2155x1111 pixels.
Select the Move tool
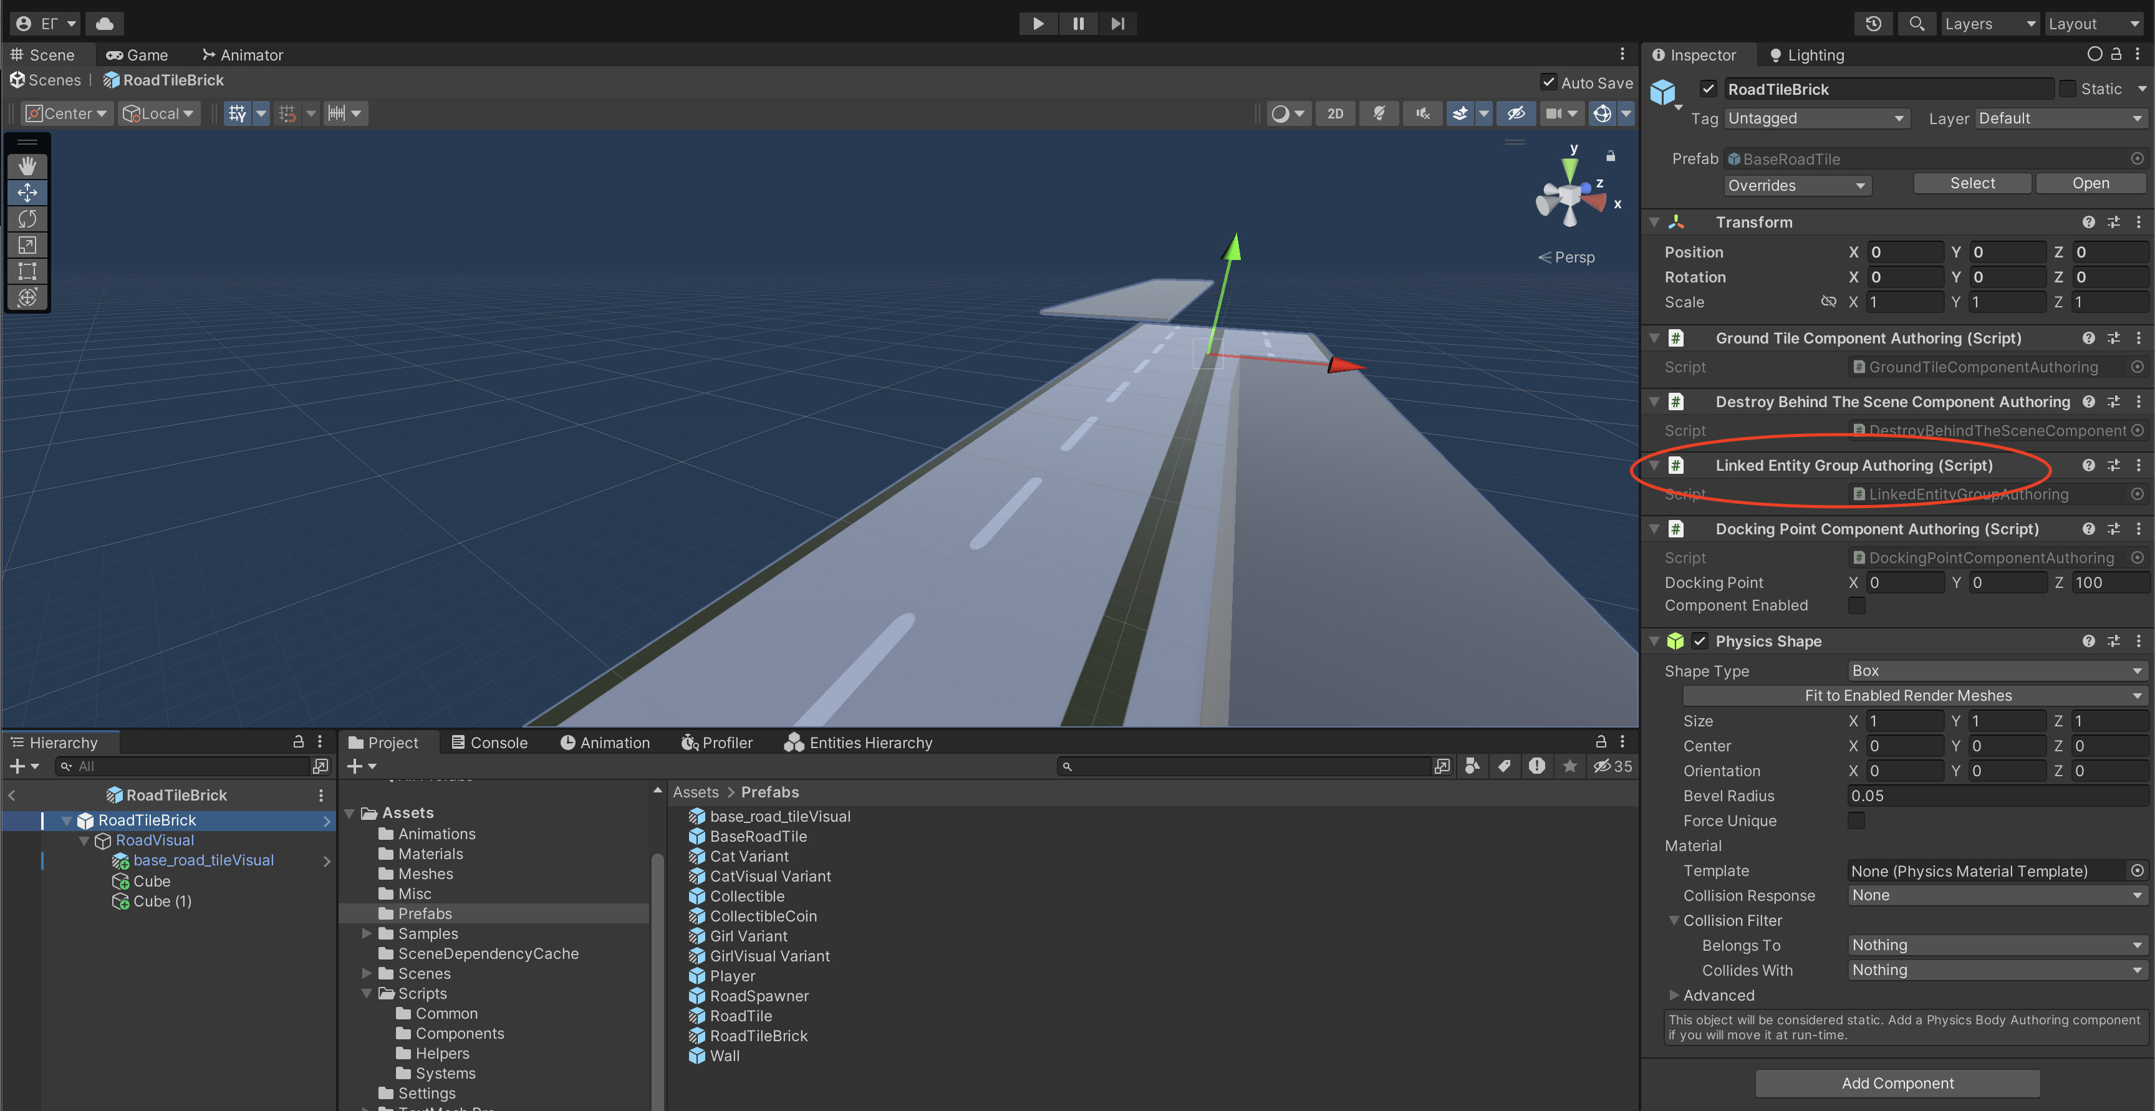click(27, 193)
